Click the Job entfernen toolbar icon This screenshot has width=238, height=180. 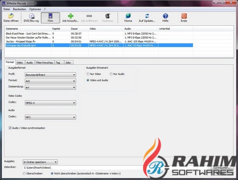89,16
